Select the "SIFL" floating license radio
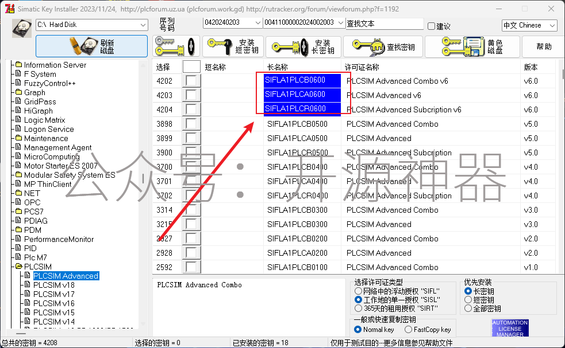 358,291
